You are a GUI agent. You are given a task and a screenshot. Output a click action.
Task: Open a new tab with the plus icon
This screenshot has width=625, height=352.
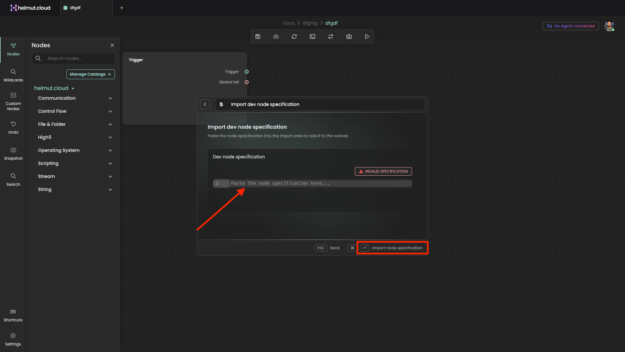[x=122, y=8]
